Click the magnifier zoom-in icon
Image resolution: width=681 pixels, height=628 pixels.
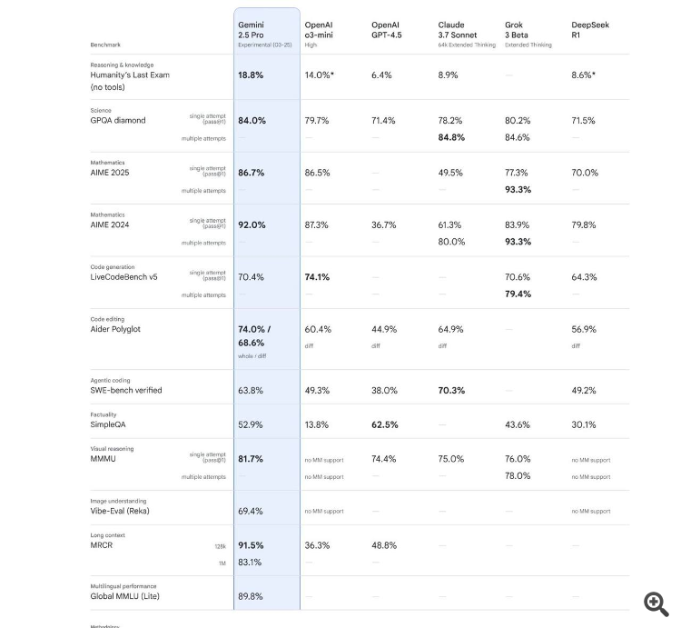656,603
